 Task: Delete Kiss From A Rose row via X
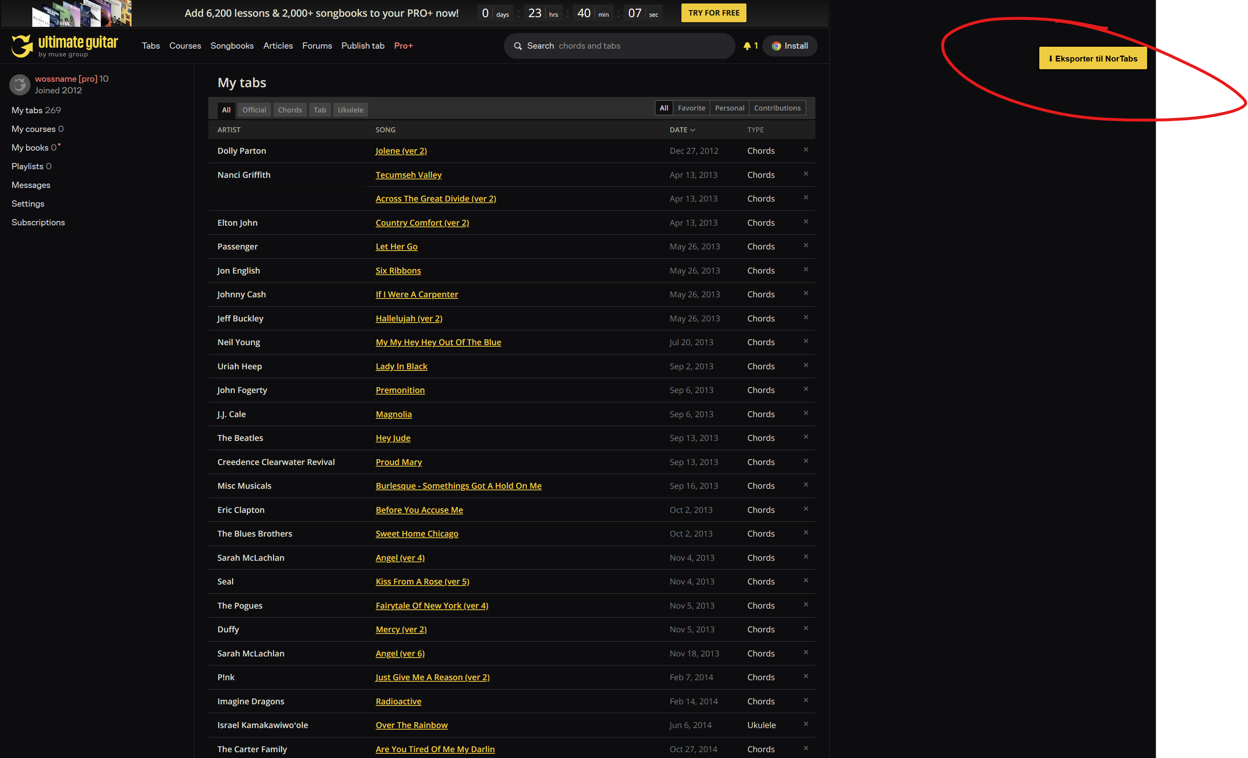806,581
